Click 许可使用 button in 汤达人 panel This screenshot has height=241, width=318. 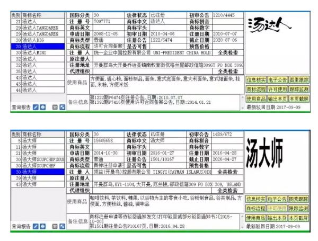pos(277,89)
